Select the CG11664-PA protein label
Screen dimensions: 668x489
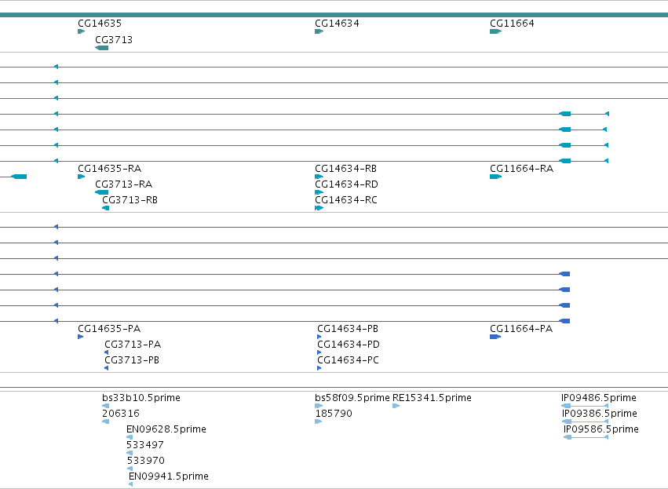521,329
